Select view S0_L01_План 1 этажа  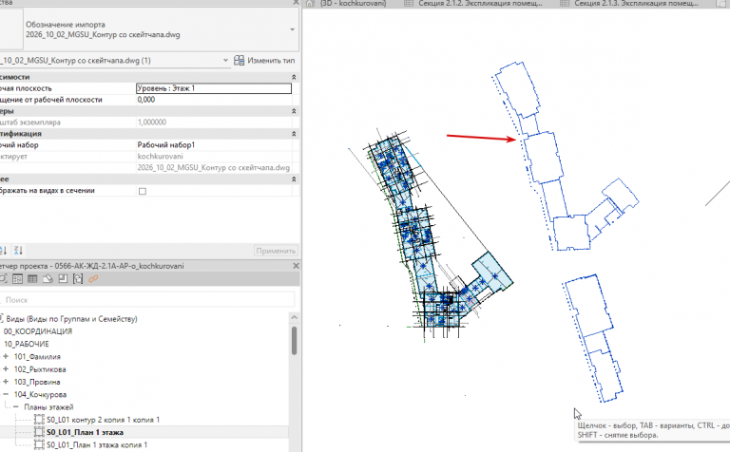tap(85, 432)
